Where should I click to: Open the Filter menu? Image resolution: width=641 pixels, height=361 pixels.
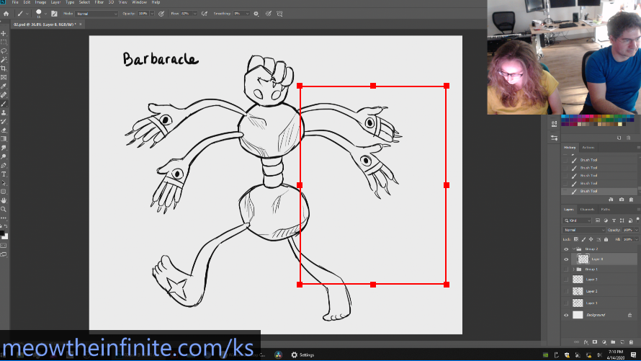click(x=99, y=2)
